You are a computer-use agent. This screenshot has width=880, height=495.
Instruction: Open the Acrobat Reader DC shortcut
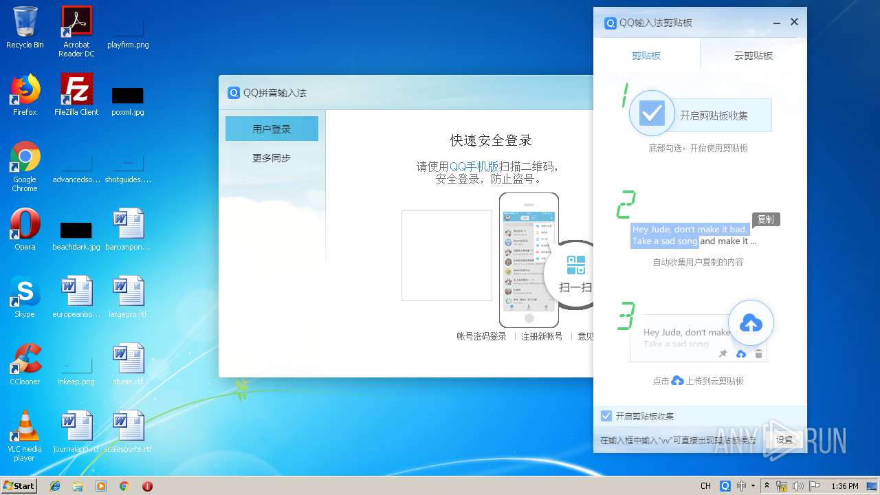coord(76,32)
